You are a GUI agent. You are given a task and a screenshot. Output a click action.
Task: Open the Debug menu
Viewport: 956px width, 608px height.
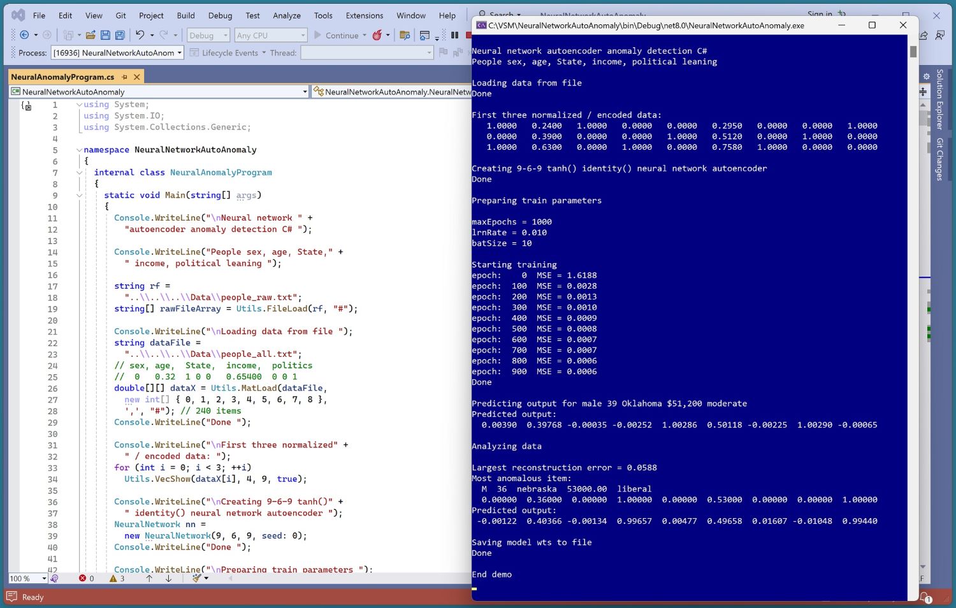coord(220,15)
